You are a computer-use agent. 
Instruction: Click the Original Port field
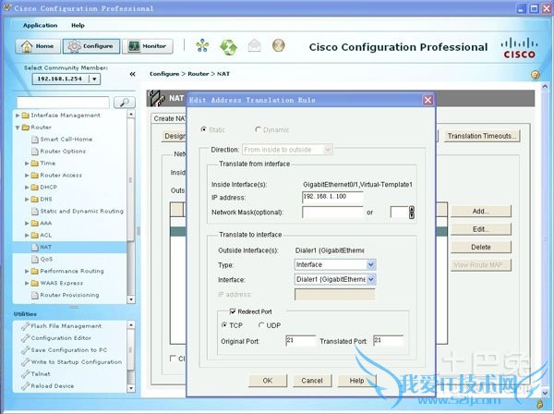[300, 341]
